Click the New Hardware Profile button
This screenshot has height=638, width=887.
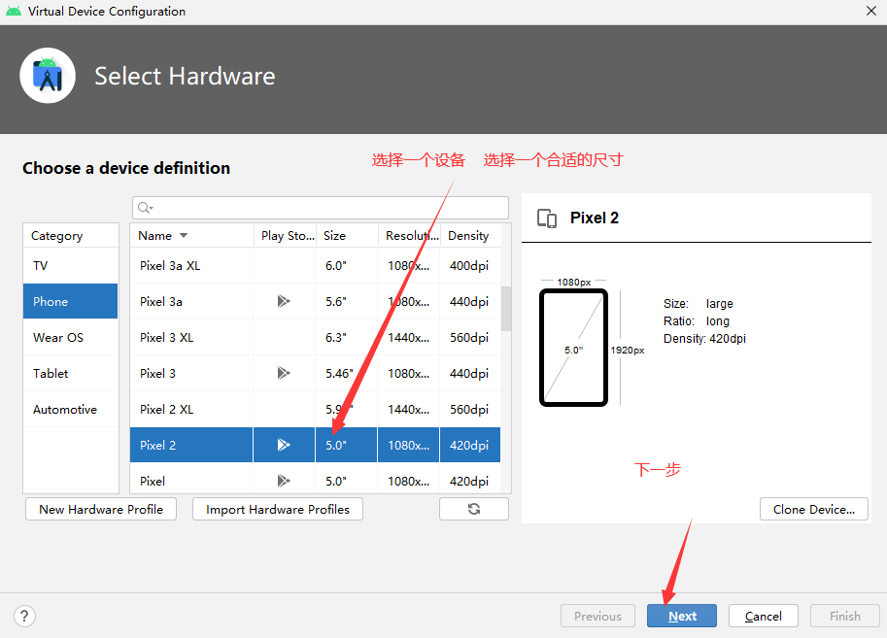coord(101,509)
